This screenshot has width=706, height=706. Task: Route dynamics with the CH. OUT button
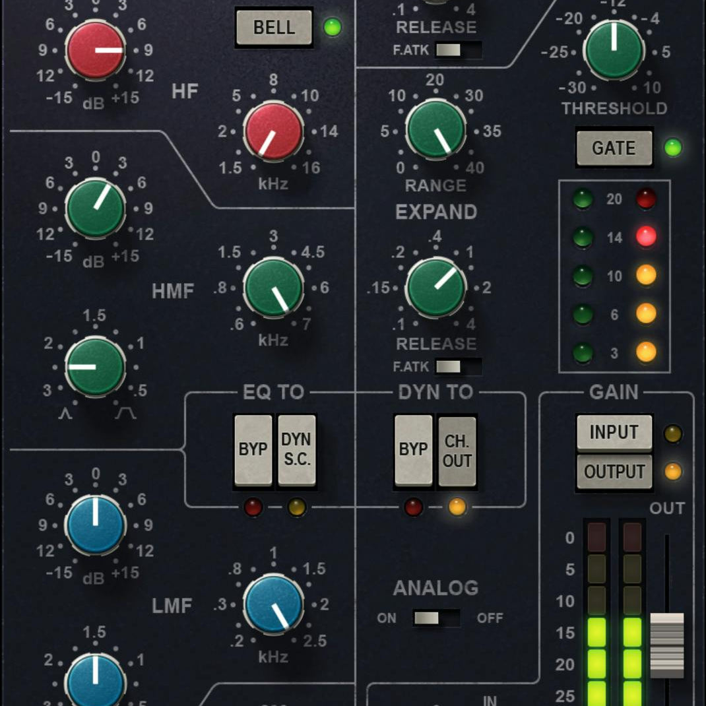[457, 449]
